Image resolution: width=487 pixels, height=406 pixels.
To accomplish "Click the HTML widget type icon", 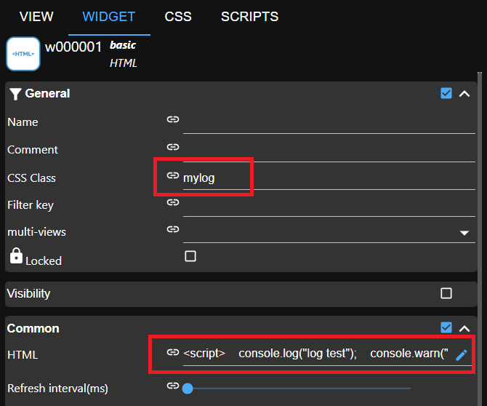I will 23,54.
